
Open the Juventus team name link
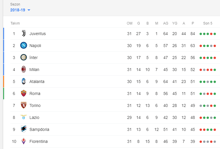click(38, 34)
